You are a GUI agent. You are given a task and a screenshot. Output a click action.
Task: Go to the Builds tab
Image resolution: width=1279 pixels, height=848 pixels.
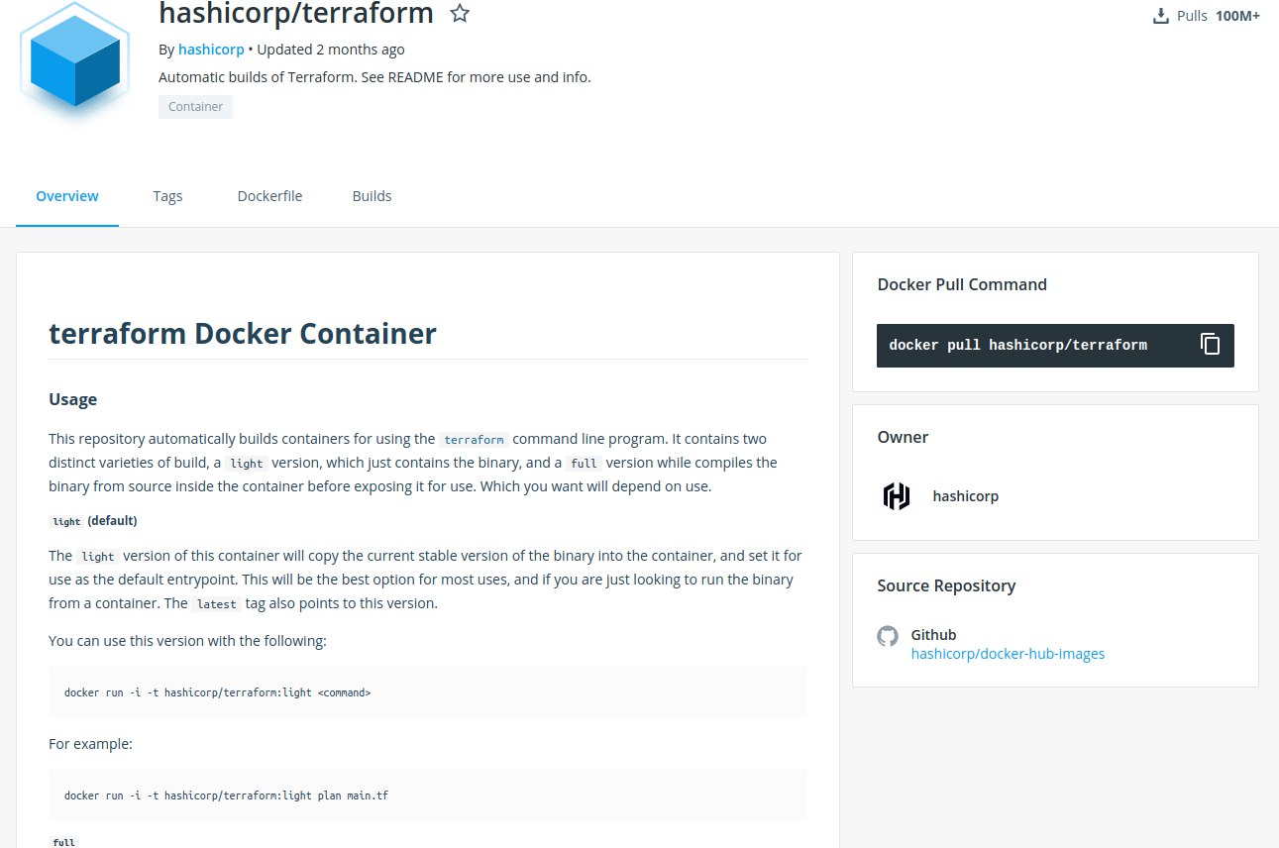click(372, 196)
